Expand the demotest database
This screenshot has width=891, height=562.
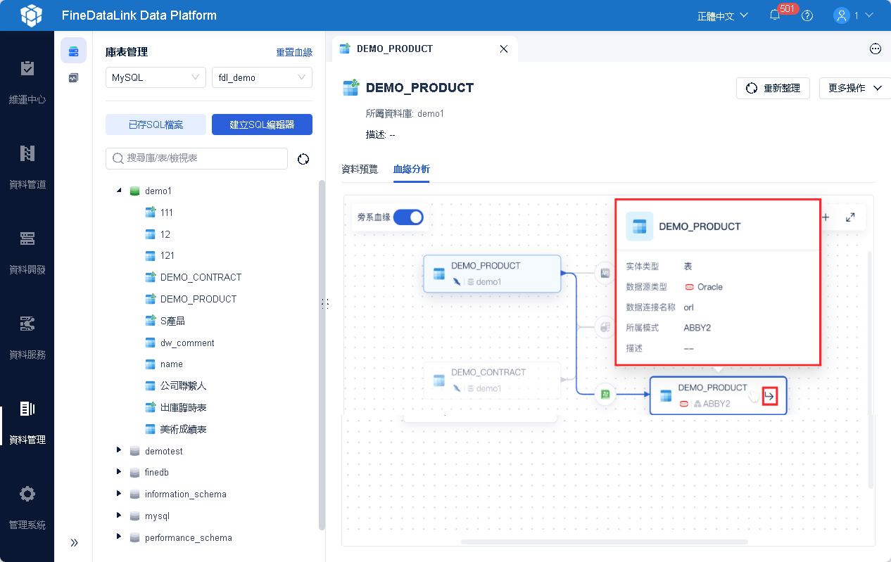click(x=119, y=451)
